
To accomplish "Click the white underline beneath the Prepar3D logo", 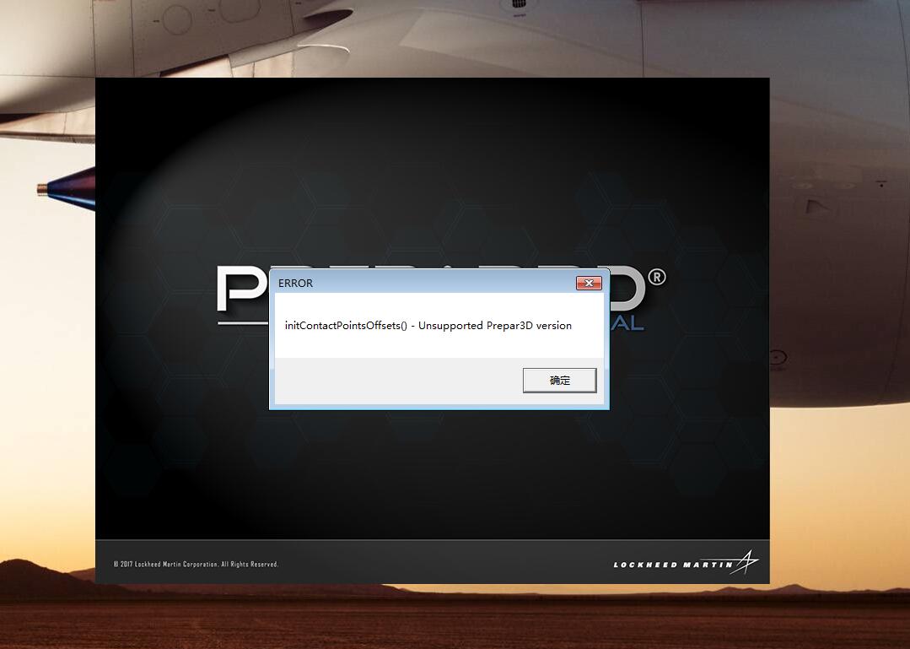I will 243,321.
